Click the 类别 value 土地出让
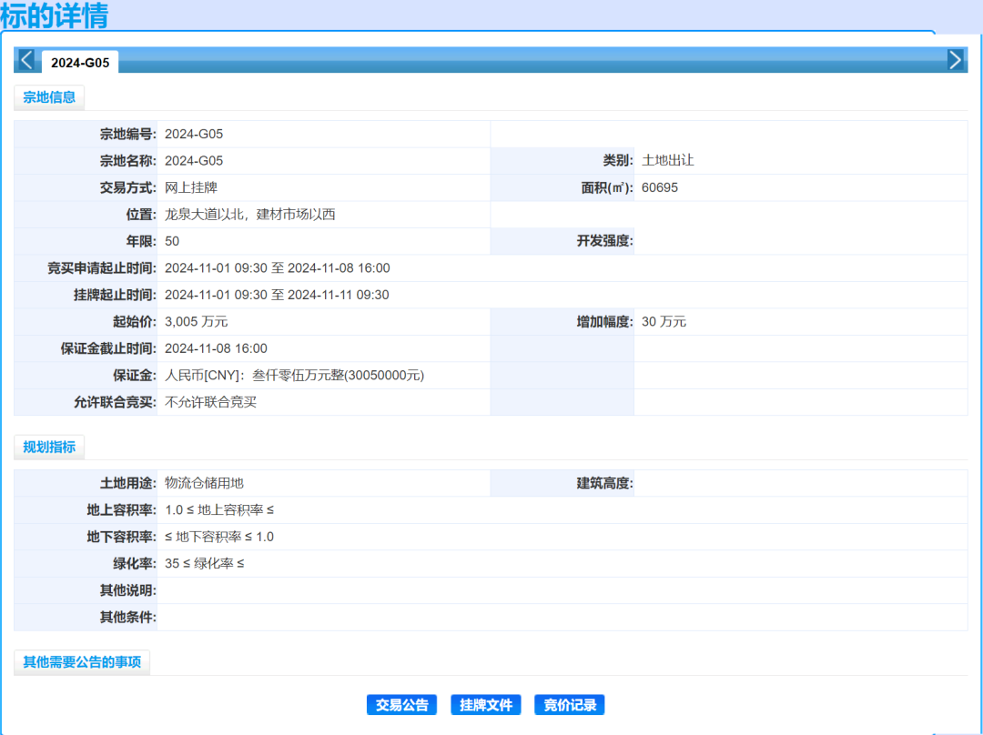The image size is (983, 735). (668, 160)
